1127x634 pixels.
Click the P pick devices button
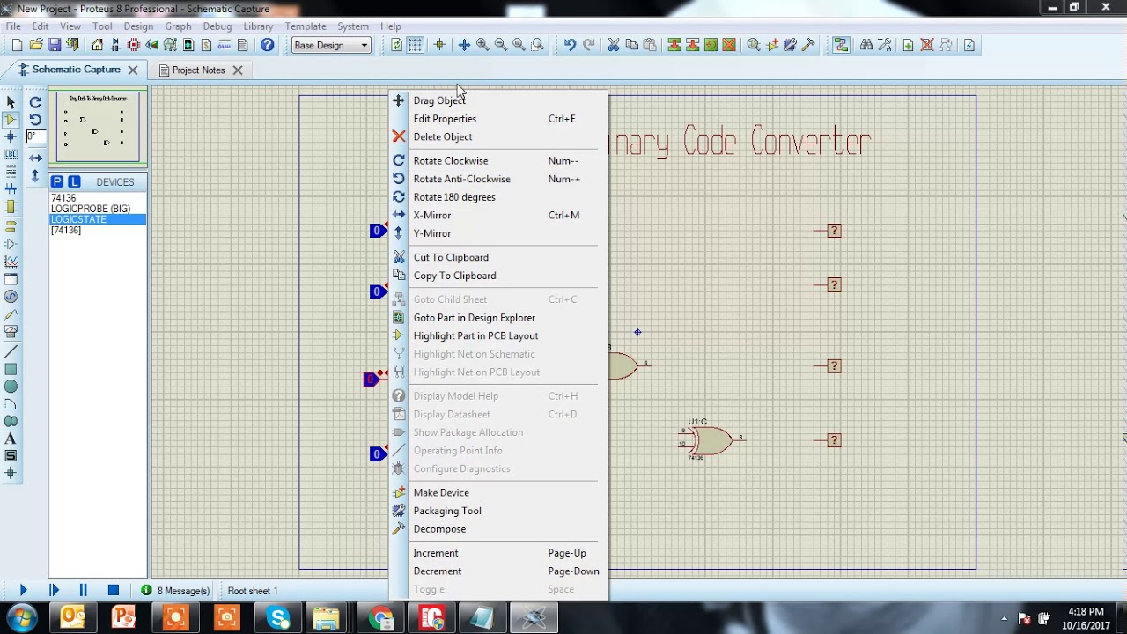(x=57, y=181)
